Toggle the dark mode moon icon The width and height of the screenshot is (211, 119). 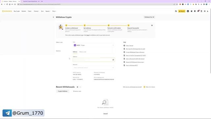tap(208, 11)
